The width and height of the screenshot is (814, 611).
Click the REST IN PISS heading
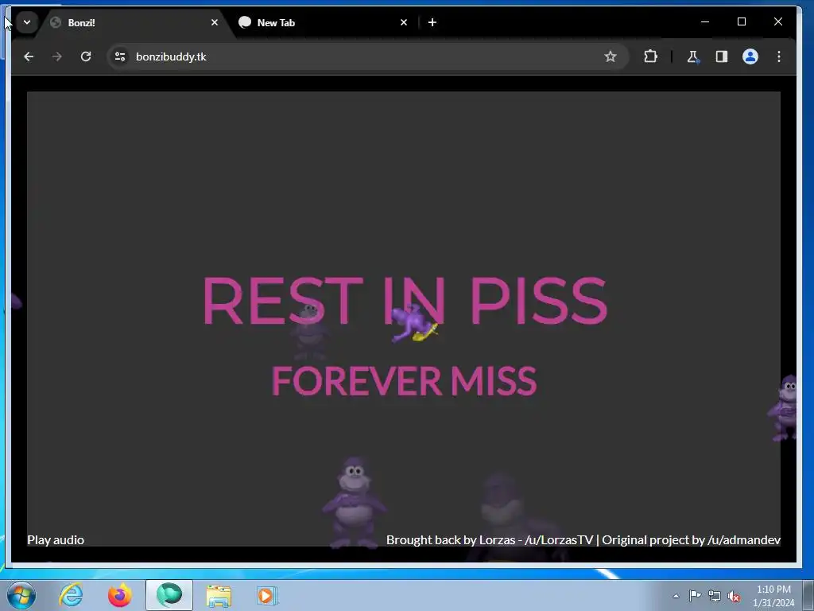[405, 300]
